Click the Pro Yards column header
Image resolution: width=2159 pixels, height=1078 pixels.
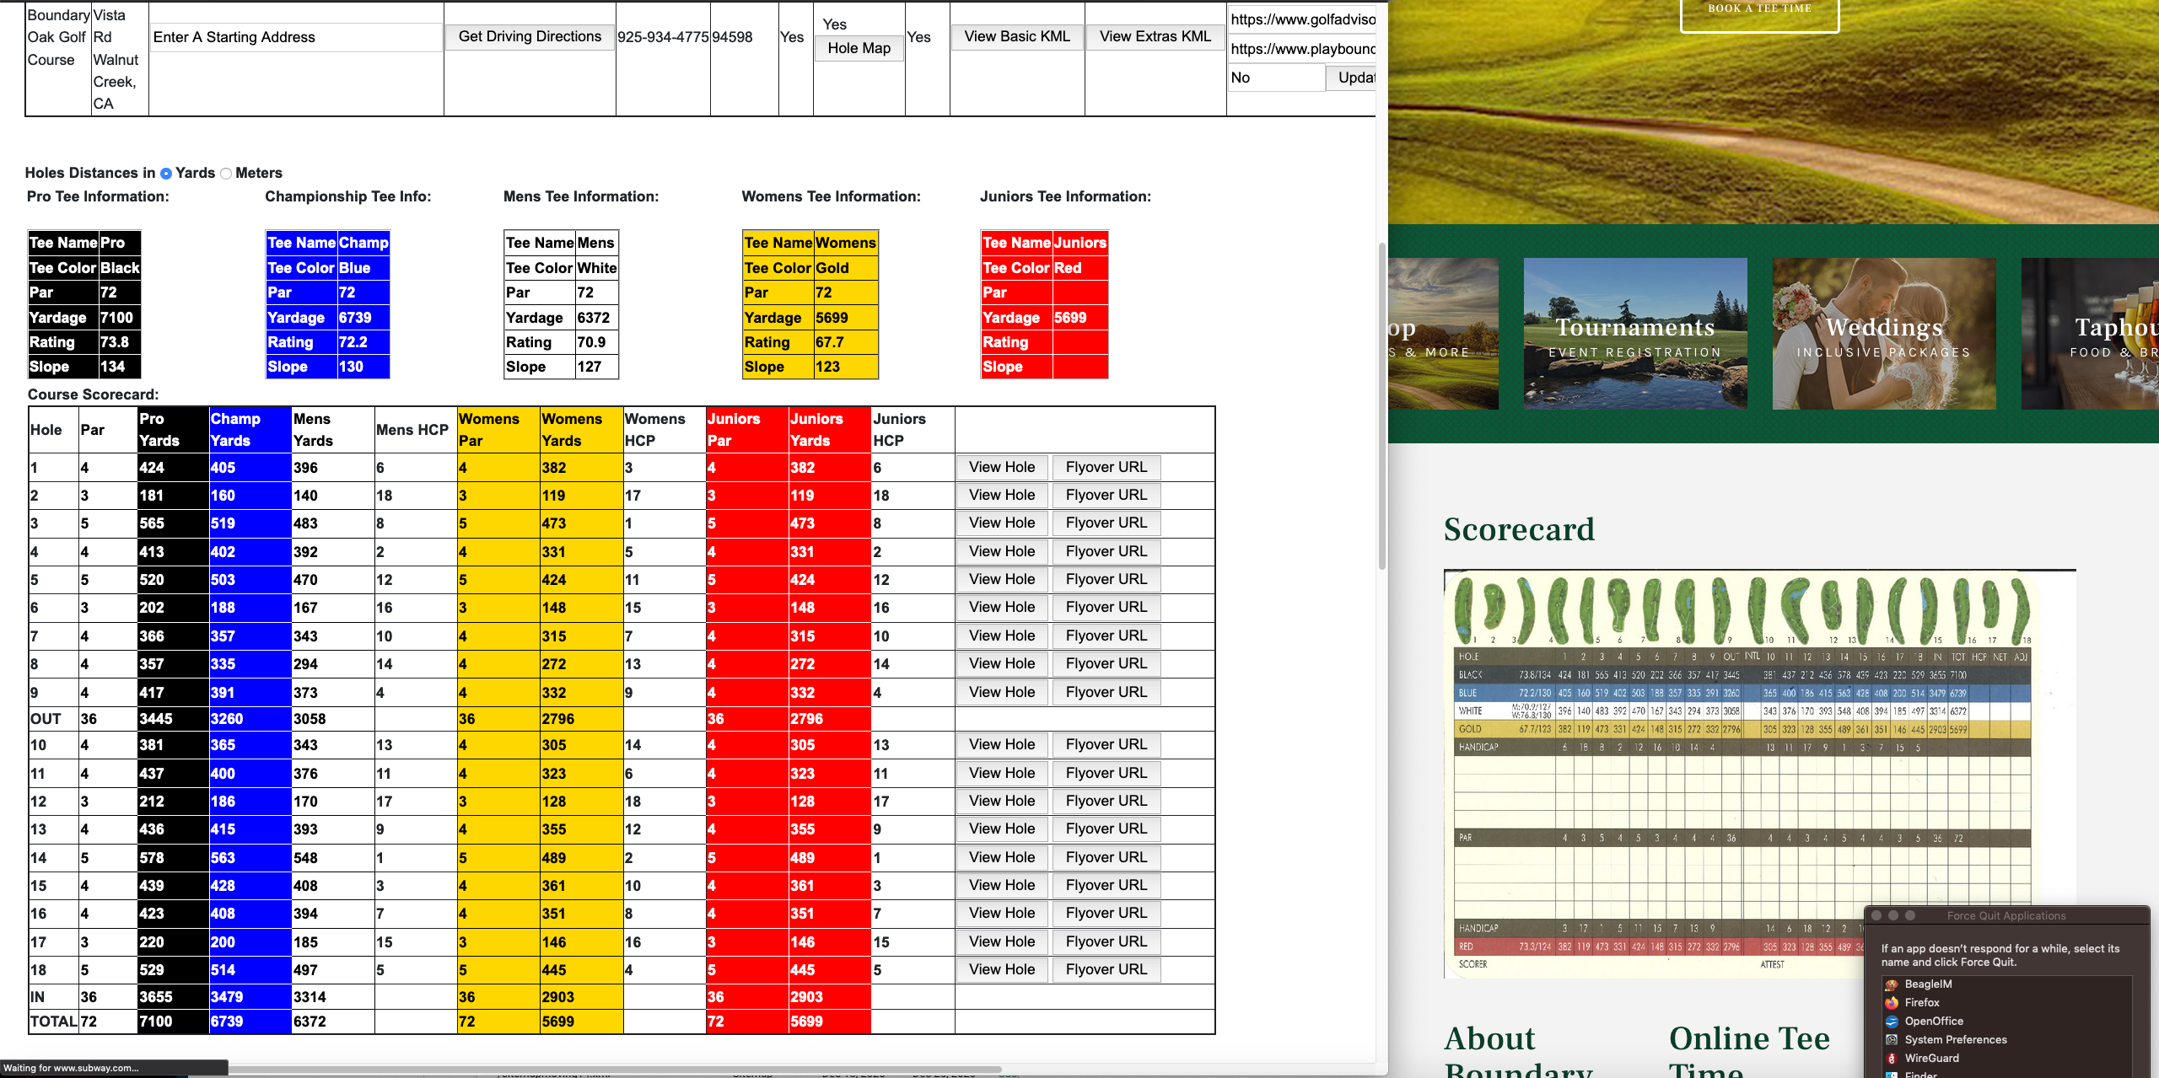click(173, 430)
